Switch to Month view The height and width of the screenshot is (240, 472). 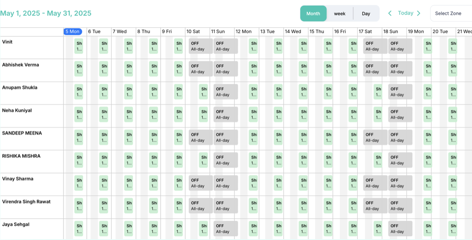tap(313, 13)
